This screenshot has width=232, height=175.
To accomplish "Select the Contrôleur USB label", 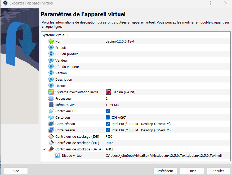I will click(x=67, y=111).
